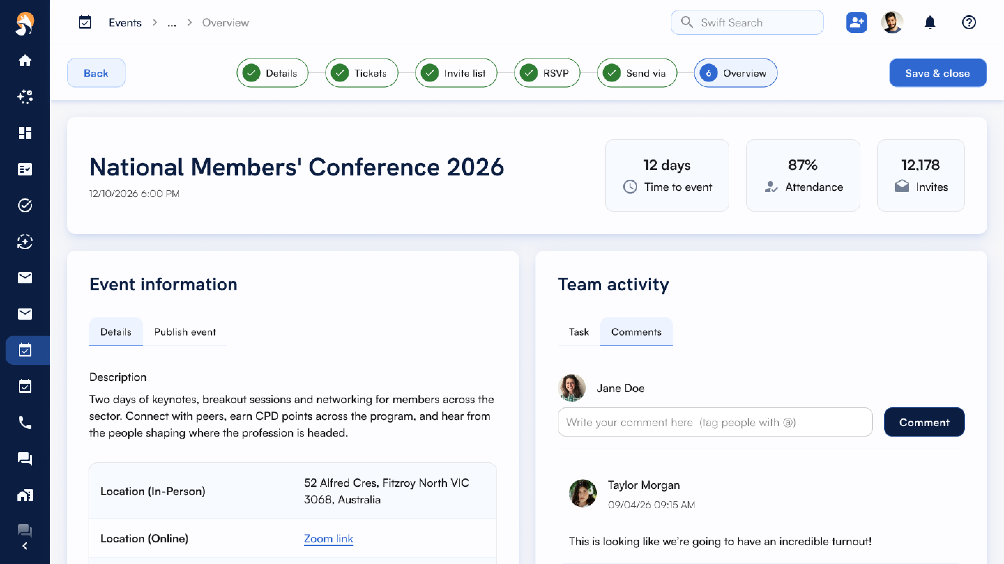Open the house with building sidebar icon
1004x564 pixels.
25,495
